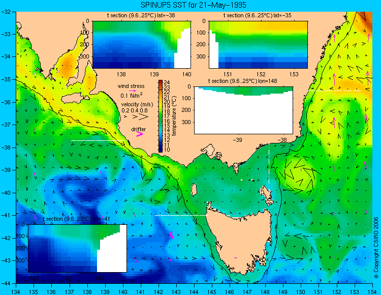381x295 pixels.
Task: Open the lat=-35 temperature section inset
Action: pyautogui.click(x=258, y=45)
